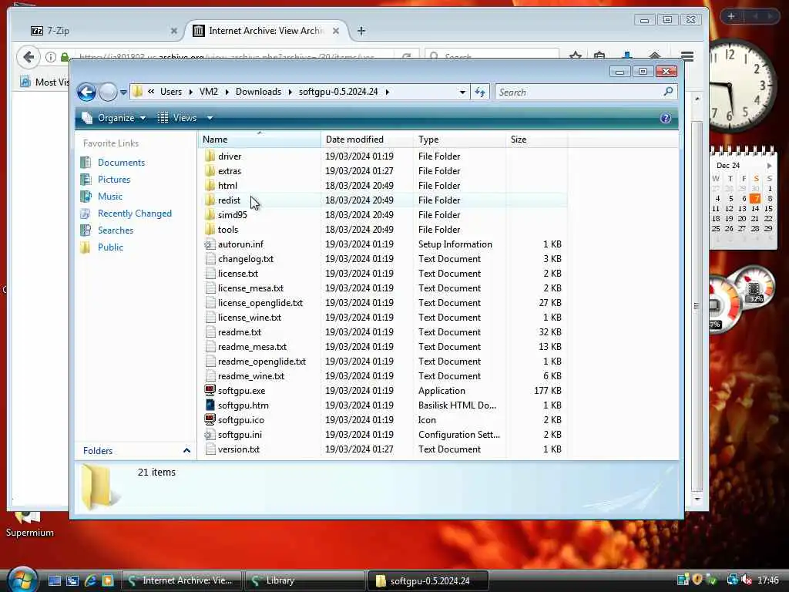Screen dimensions: 789x592
Task: Open Supermium desktop shortcut
Action: [x=29, y=524]
